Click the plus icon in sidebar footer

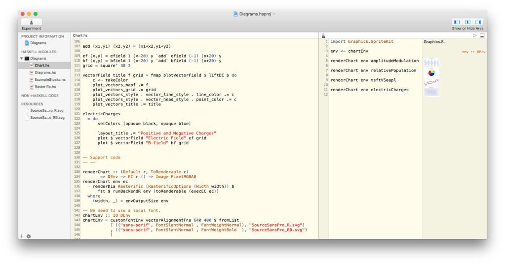click(21, 236)
